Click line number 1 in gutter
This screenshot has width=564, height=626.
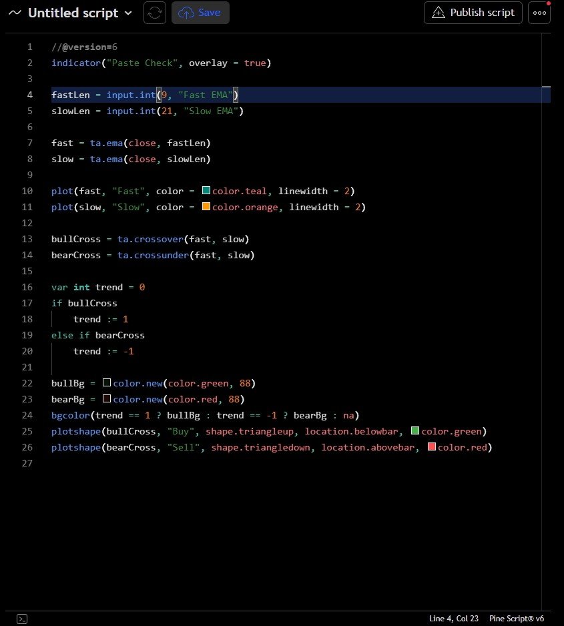pyautogui.click(x=30, y=47)
